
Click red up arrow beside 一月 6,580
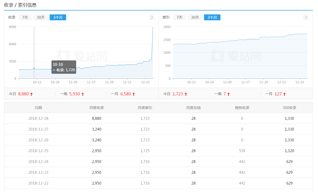point(134,94)
